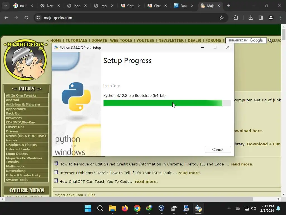Expand the tab search chevron
This screenshot has height=215, width=286.
(6, 6)
